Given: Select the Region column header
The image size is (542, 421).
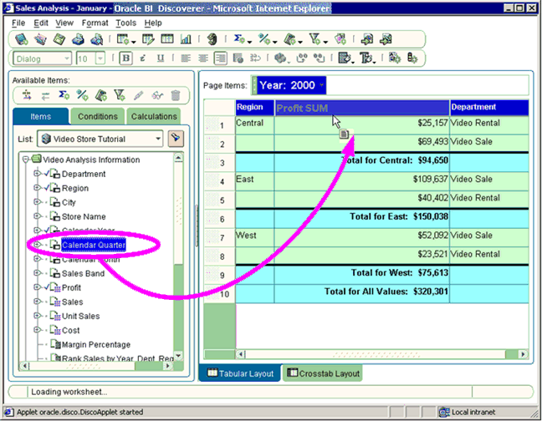Looking at the screenshot, I should click(255, 107).
